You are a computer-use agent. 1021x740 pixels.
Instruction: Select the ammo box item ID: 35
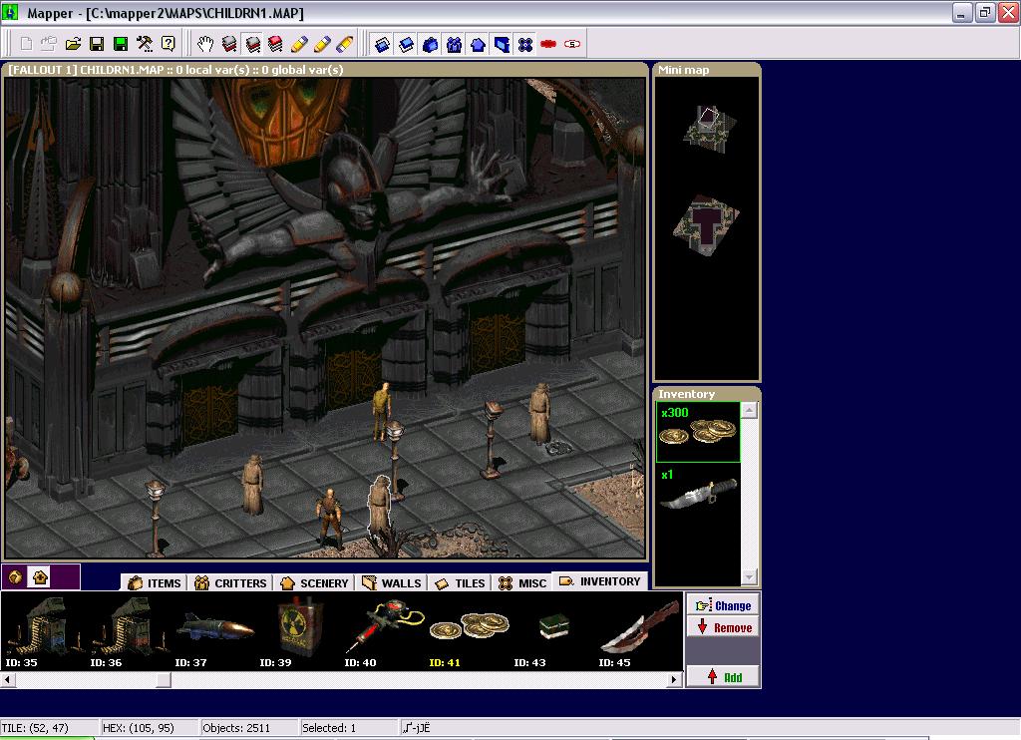click(x=42, y=631)
